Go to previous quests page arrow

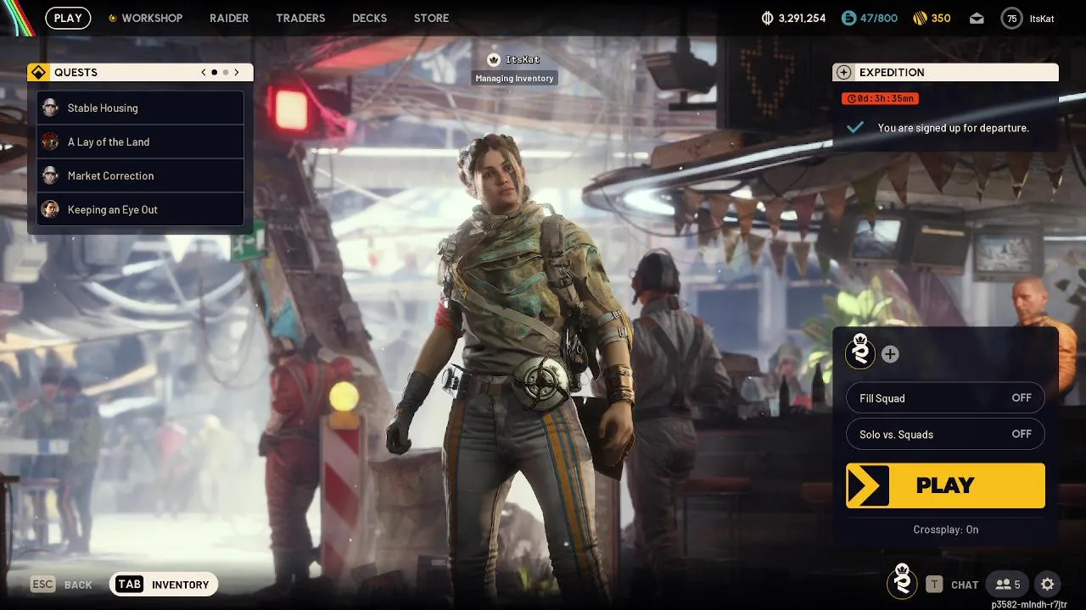pos(204,72)
